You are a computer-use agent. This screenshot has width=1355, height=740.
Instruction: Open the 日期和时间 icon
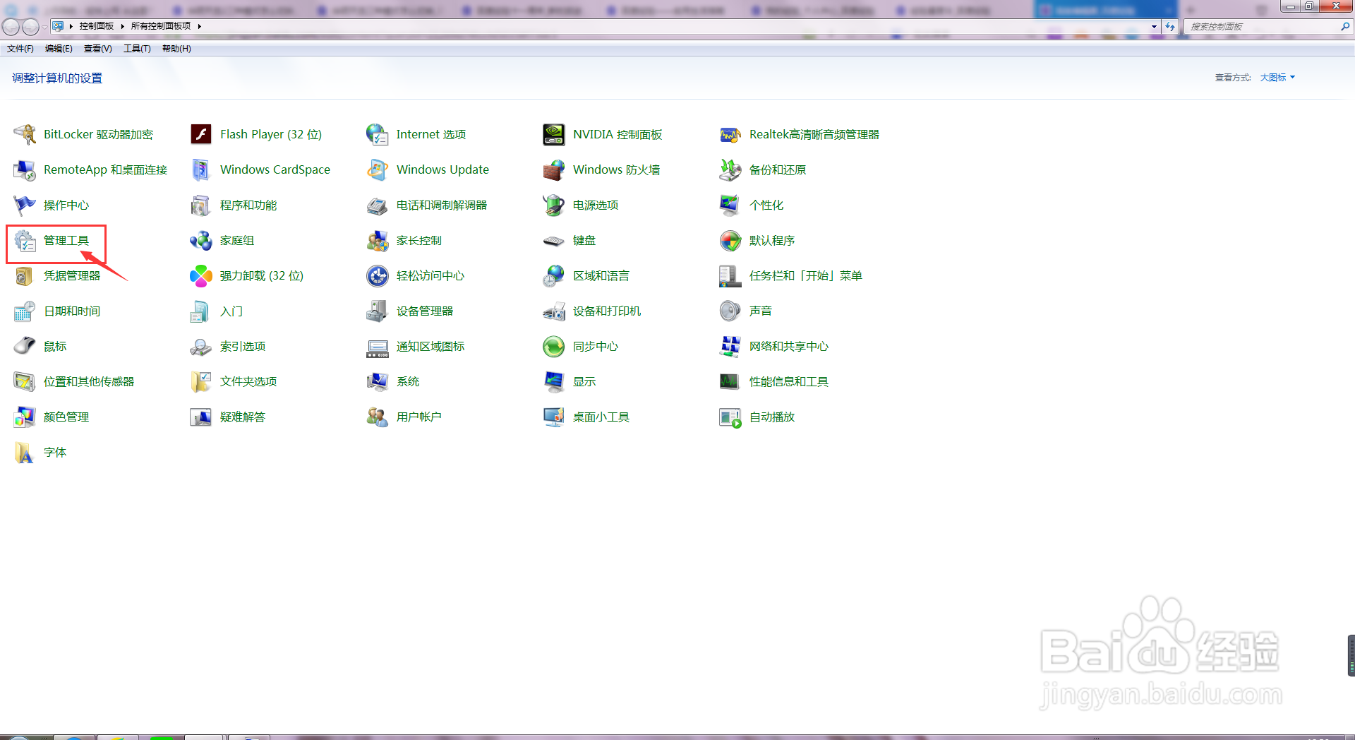click(25, 311)
